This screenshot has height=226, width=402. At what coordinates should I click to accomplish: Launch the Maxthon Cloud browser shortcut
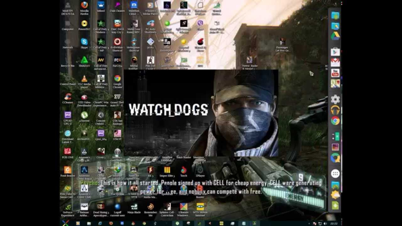[134, 8]
